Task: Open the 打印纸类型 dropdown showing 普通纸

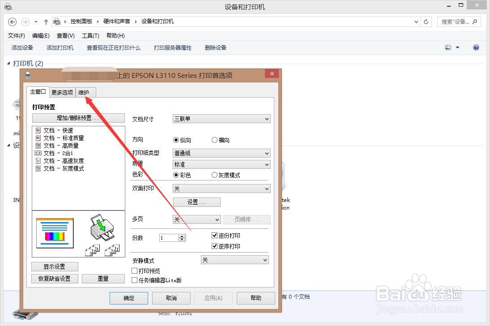Action: [x=222, y=153]
